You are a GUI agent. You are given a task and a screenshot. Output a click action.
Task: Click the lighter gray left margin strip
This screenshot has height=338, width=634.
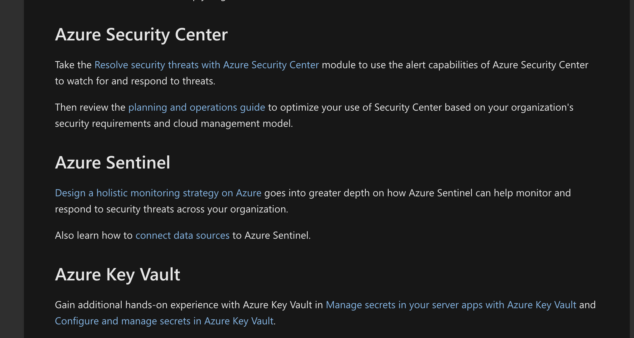pyautogui.click(x=12, y=169)
